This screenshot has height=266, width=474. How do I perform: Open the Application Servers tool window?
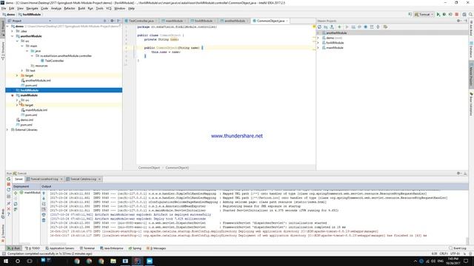point(60,248)
